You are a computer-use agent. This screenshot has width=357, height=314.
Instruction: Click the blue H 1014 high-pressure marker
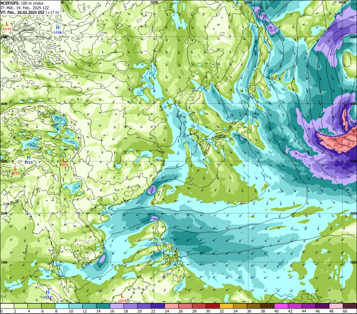tap(47, 294)
